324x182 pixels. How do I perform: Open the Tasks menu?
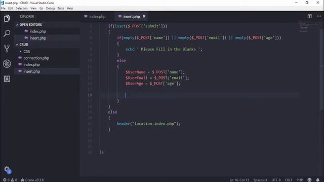pos(61,8)
